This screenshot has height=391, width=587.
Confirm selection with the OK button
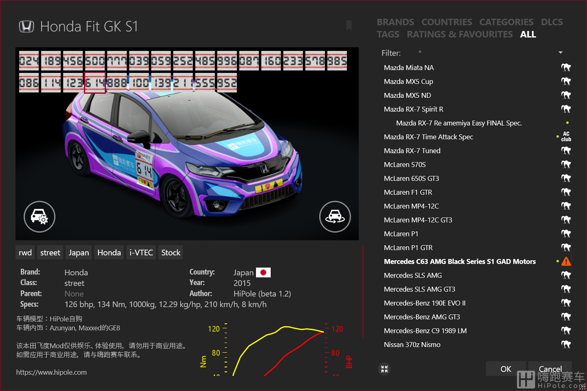click(x=505, y=369)
